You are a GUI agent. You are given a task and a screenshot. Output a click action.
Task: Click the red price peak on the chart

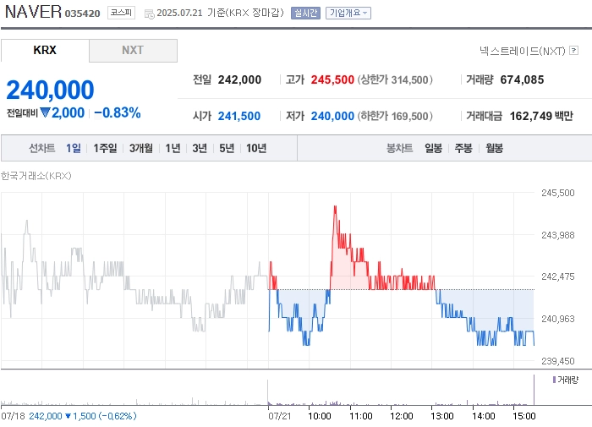pos(335,208)
